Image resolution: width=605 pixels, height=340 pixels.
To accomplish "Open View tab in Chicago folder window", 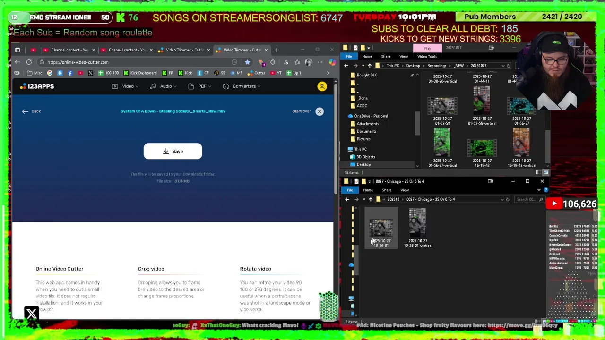I will [x=405, y=190].
